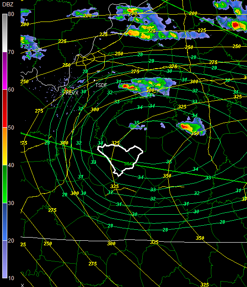Pick the gray-white 70-80 legend band

pyautogui.click(x=5, y=33)
